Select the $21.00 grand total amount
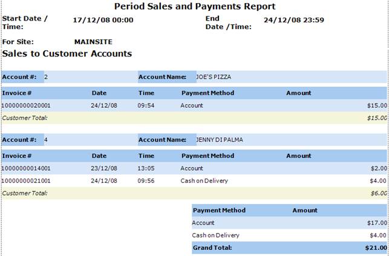389x256 pixels. pyautogui.click(x=376, y=248)
